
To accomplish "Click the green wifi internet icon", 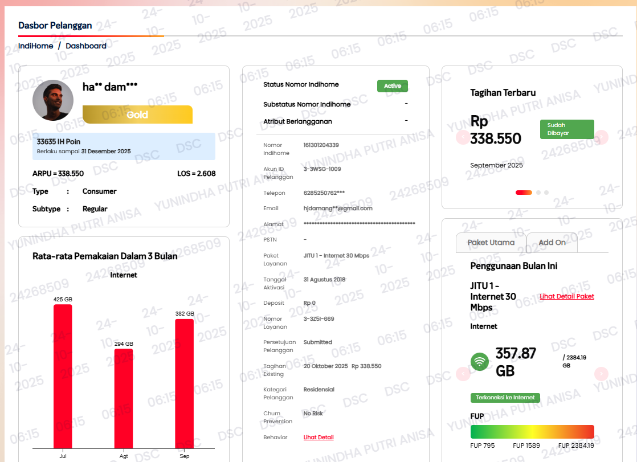I will click(480, 362).
